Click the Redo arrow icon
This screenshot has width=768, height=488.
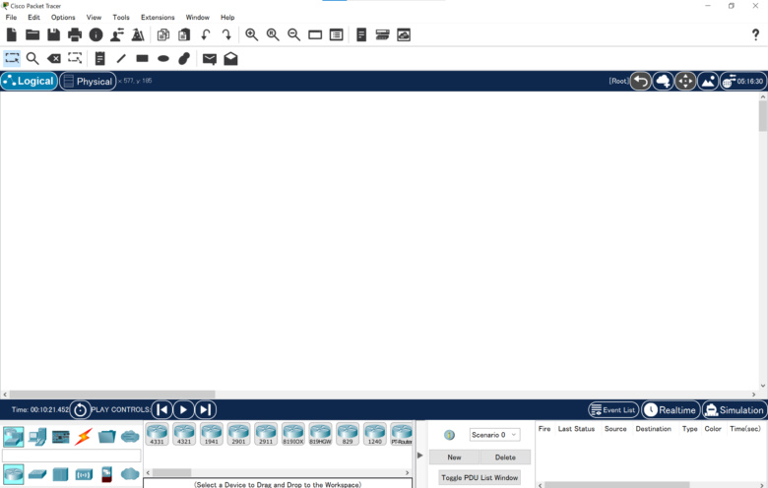tap(226, 34)
